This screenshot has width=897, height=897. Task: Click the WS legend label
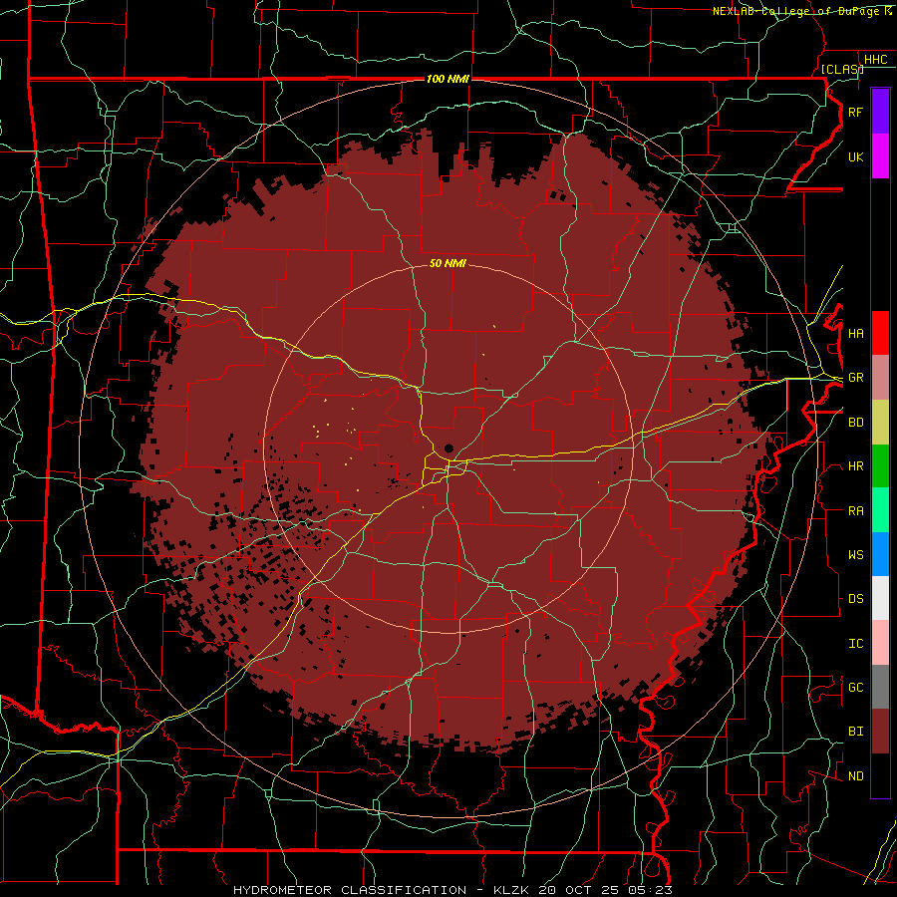pyautogui.click(x=855, y=554)
